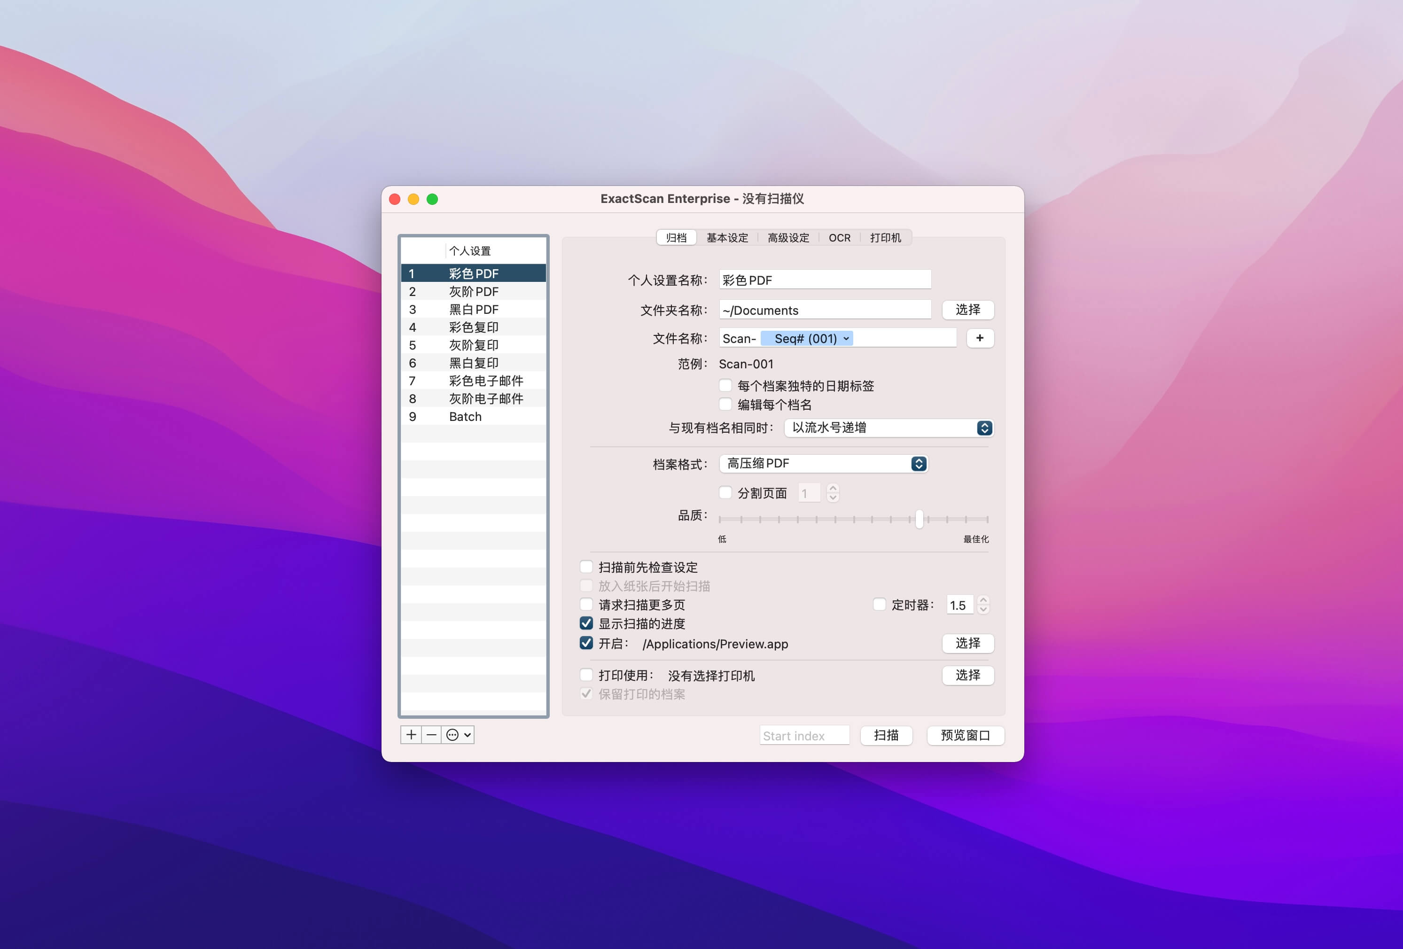Select profile 彩色电子邮件

(x=473, y=381)
